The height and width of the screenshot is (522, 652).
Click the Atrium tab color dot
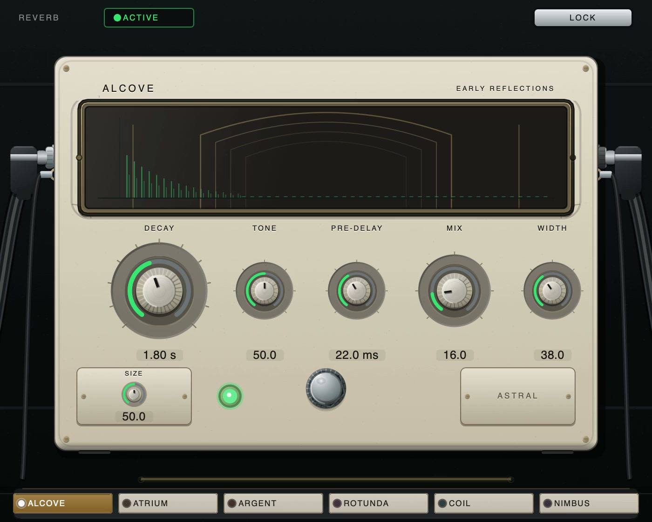[127, 503]
